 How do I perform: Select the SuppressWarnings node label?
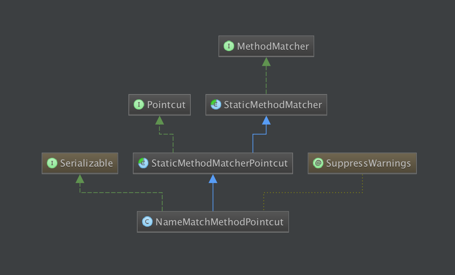click(368, 163)
